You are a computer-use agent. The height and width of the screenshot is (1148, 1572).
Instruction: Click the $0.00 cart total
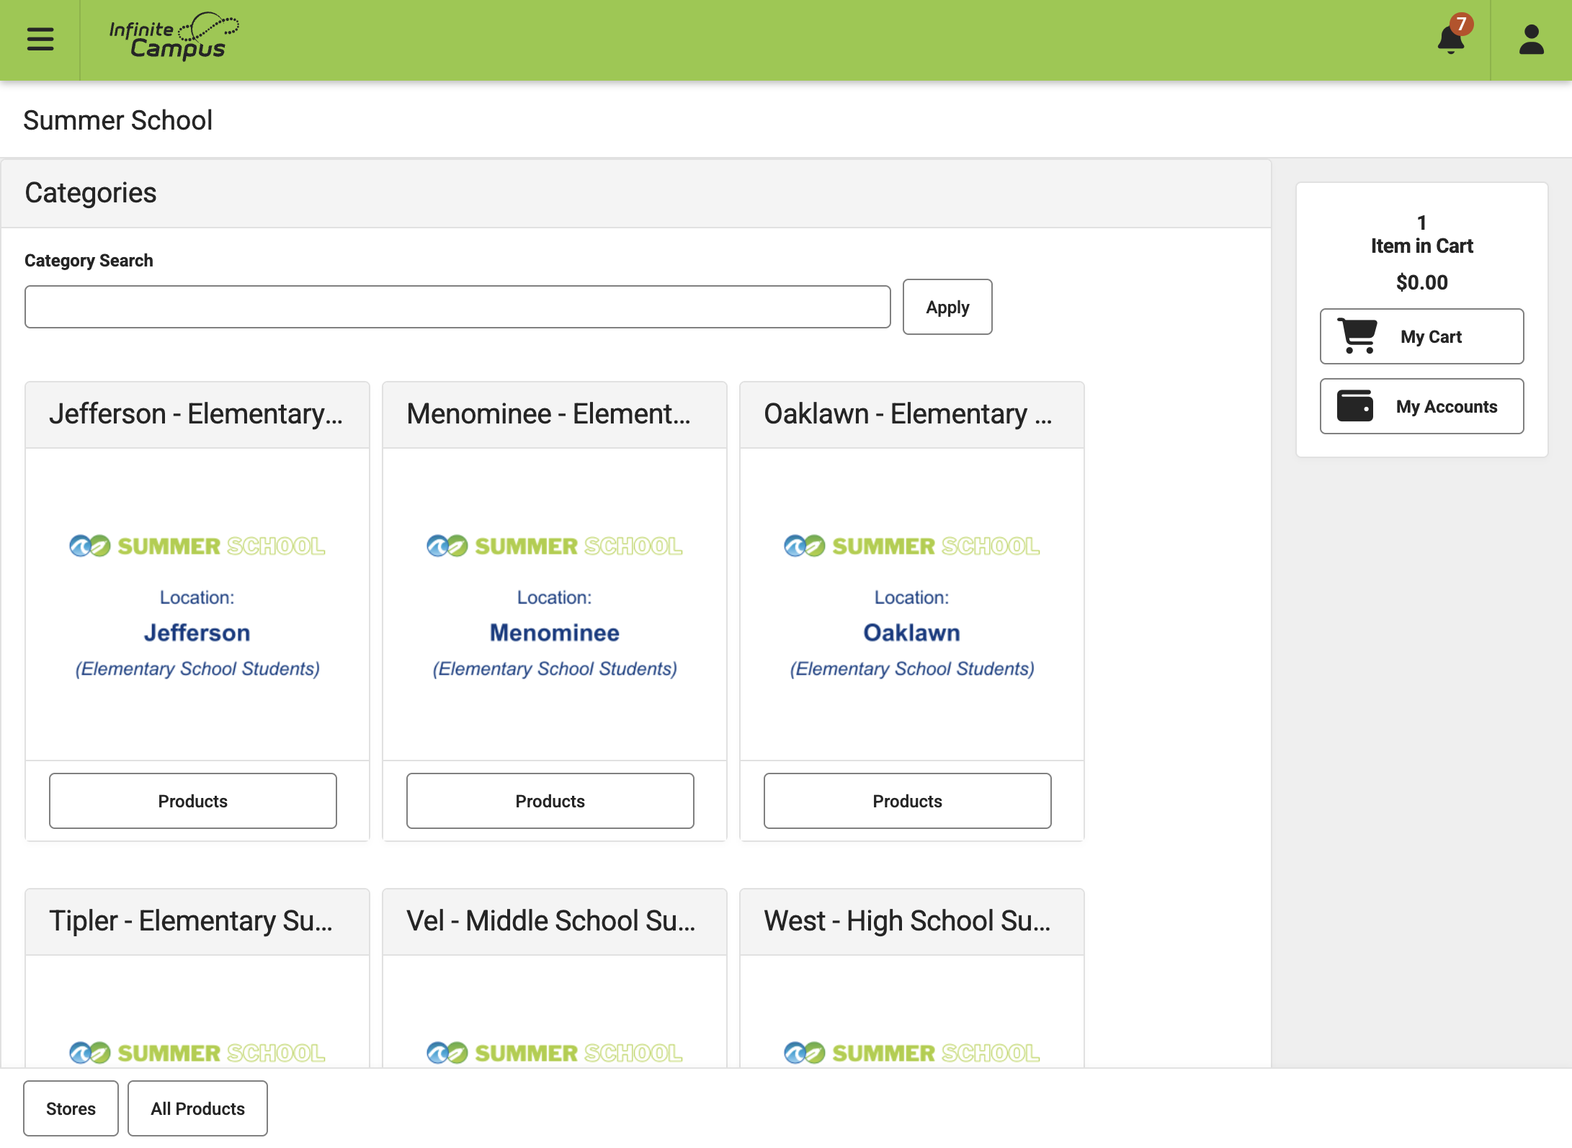point(1421,282)
